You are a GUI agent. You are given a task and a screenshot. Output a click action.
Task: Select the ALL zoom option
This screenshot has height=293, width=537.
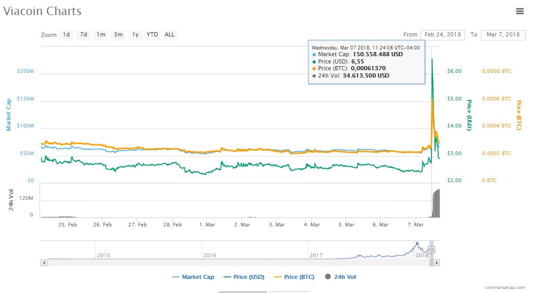(x=169, y=35)
